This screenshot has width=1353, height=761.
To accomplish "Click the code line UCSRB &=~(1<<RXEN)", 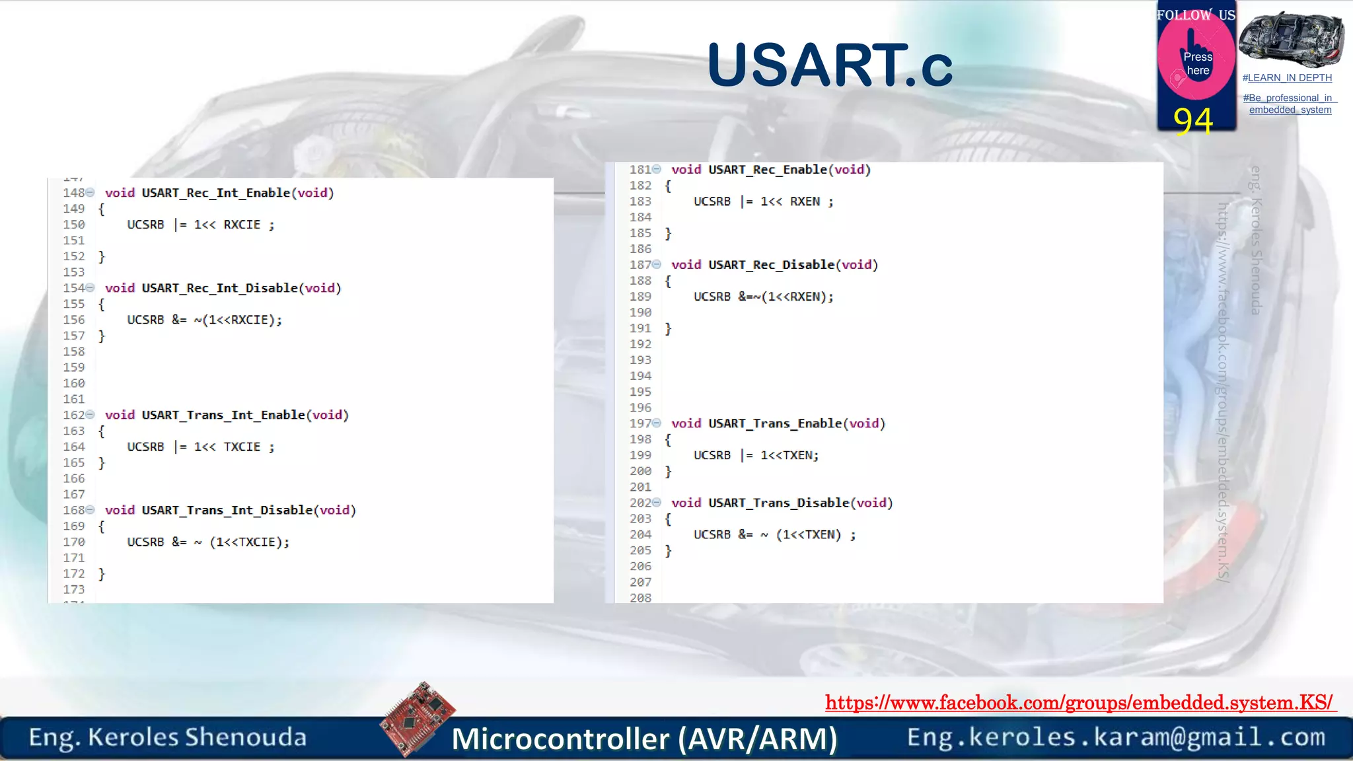I will pos(764,297).
